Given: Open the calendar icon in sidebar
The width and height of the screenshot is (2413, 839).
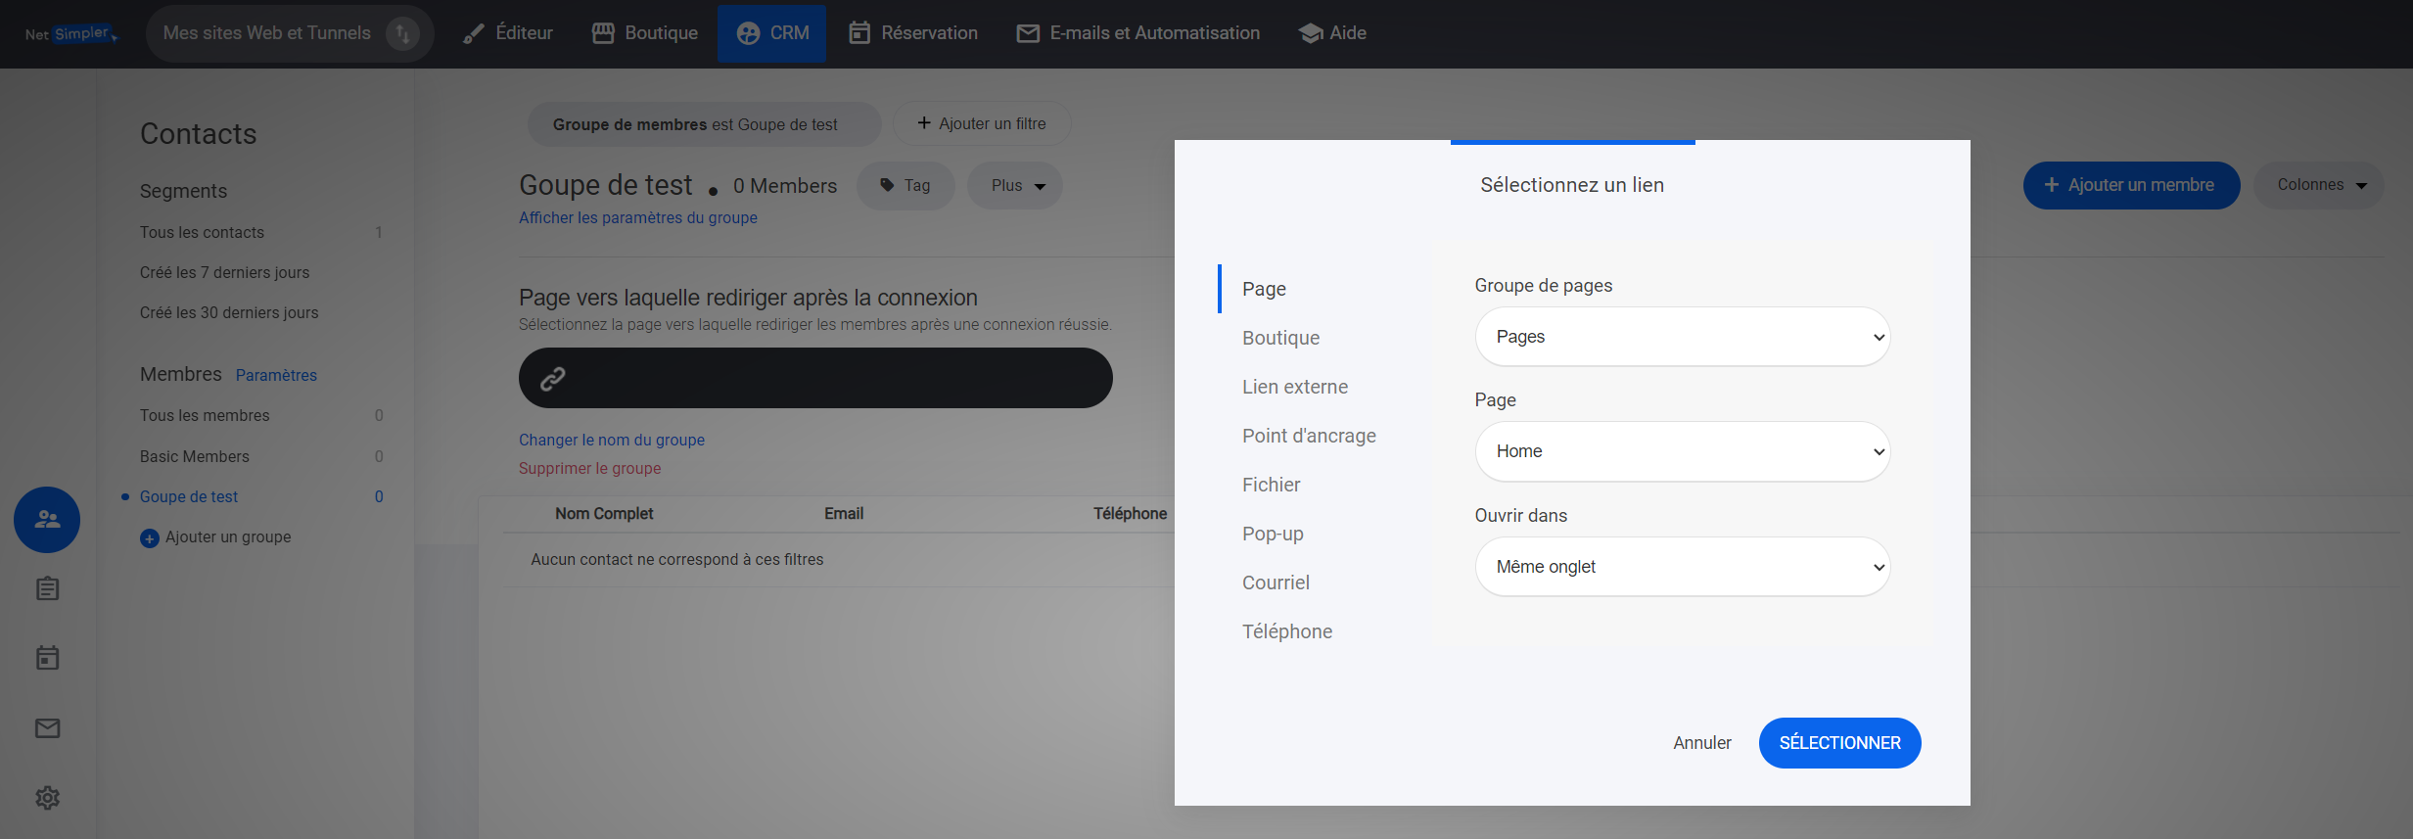Looking at the screenshot, I should pos(47,658).
